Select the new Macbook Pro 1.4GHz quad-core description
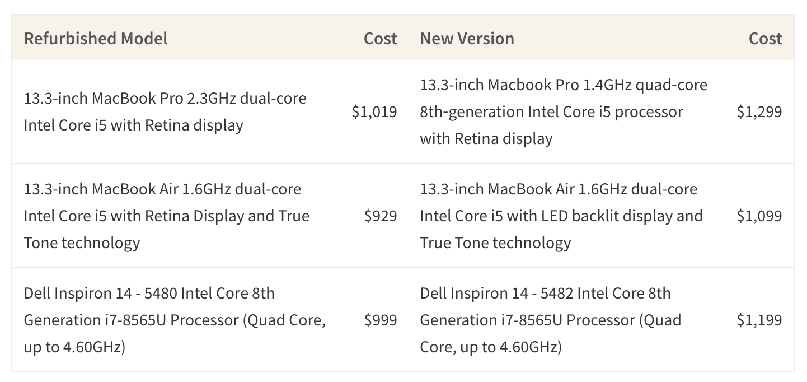This screenshot has height=382, width=807. pyautogui.click(x=564, y=111)
